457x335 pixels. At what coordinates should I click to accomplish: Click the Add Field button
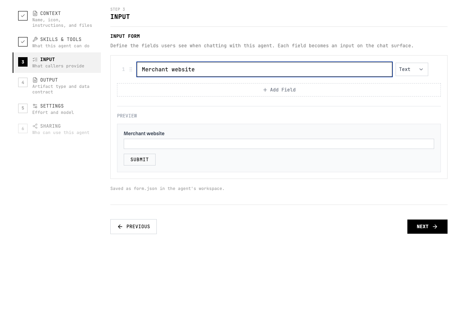pos(279,90)
